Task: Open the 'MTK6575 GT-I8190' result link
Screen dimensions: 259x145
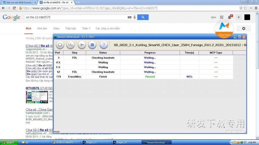Action: [x=39, y=88]
